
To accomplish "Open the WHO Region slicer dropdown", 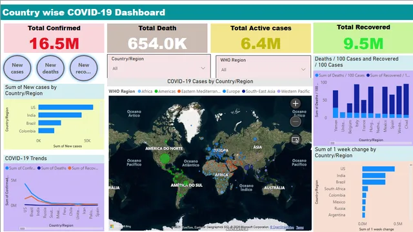I will click(x=263, y=70).
